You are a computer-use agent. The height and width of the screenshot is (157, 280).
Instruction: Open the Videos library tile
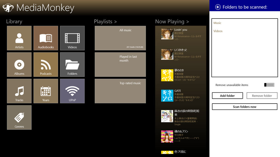pyautogui.click(x=72, y=38)
